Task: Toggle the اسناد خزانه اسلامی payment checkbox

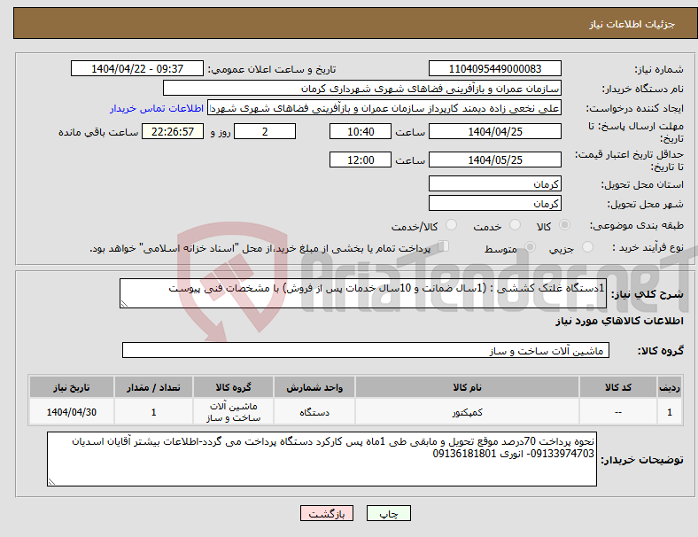Action: coord(444,246)
